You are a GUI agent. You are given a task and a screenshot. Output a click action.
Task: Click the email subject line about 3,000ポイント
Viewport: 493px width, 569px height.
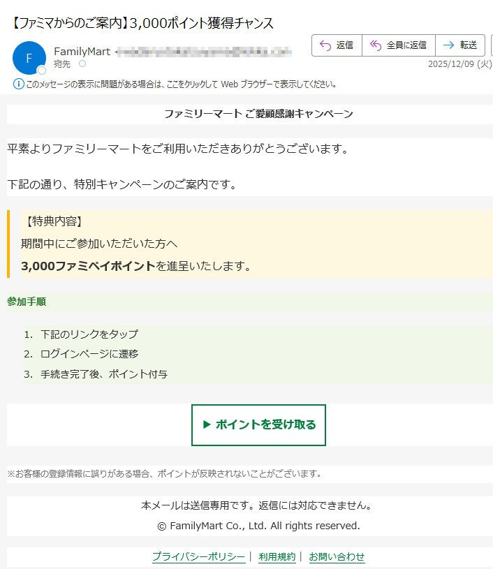[x=143, y=23]
